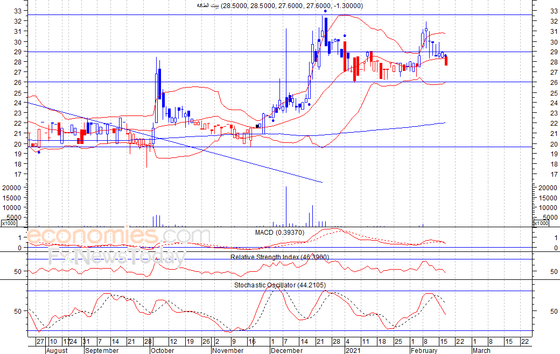This screenshot has height=354, width=560.
Task: Select October on the date axis
Action: tap(162, 350)
